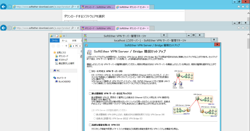Open new tab in grey-titled browser window

pyautogui.click(x=152, y=28)
